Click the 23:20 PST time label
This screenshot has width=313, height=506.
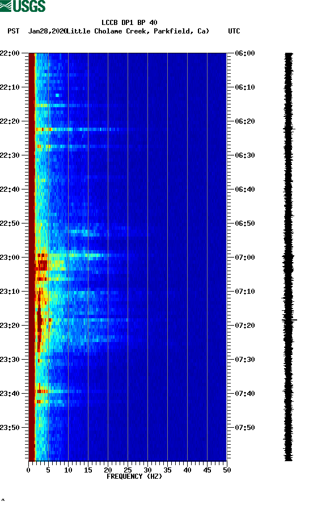point(10,326)
